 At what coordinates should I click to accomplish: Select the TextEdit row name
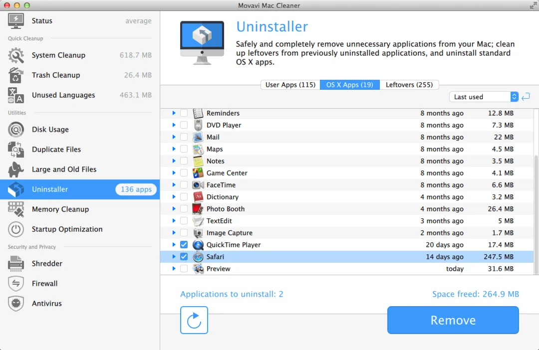point(219,220)
